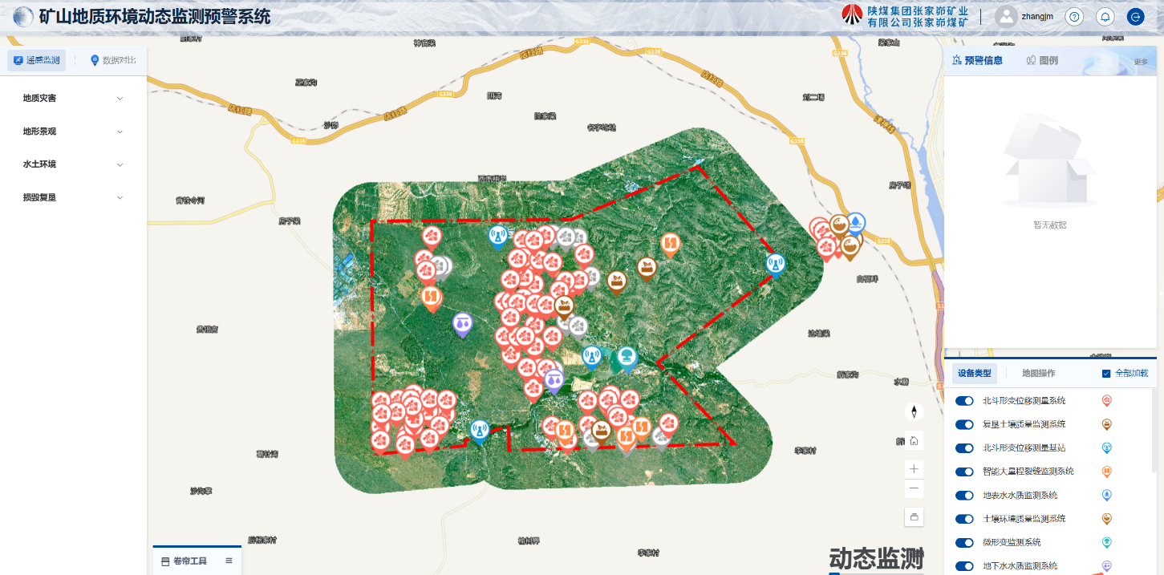
Task: Open the 图例 legend tab
Action: pyautogui.click(x=1042, y=60)
